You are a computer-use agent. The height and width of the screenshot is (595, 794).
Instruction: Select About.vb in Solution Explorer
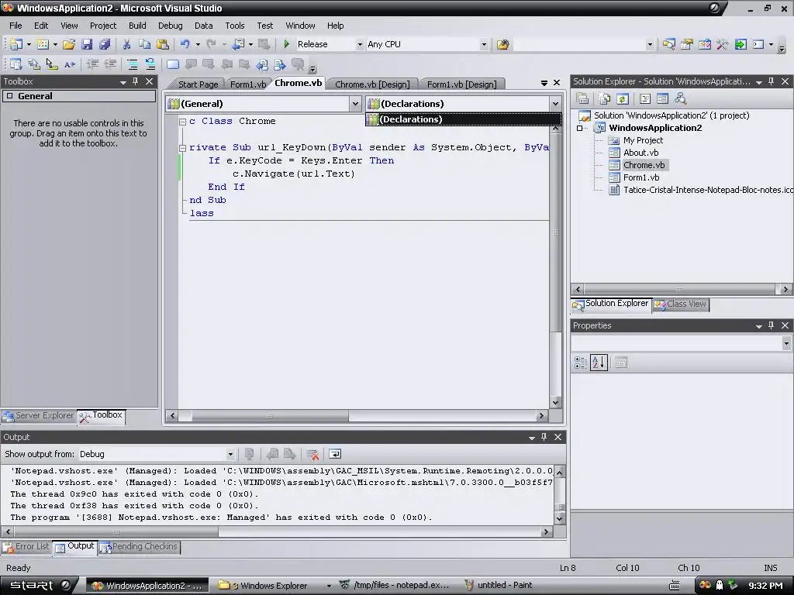click(640, 153)
